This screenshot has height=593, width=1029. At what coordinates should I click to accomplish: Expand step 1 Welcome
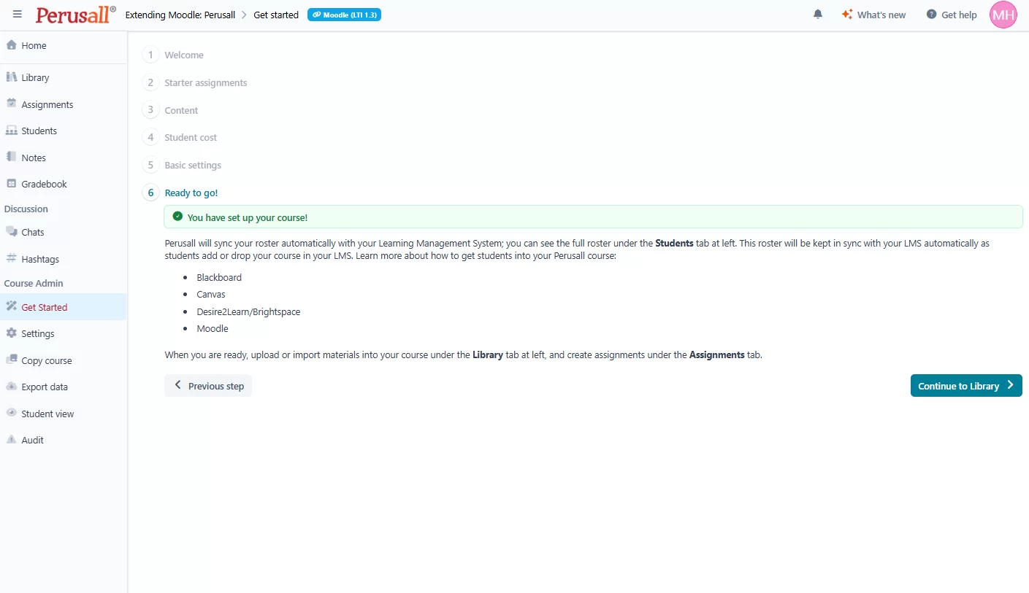coord(183,55)
